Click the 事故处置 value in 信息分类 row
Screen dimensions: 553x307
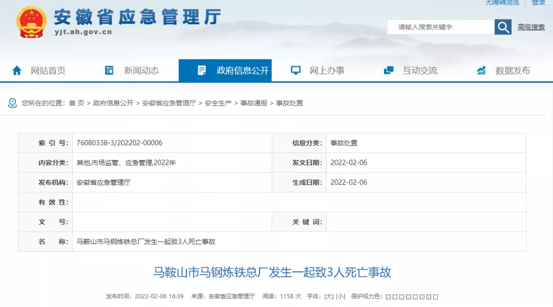(344, 143)
